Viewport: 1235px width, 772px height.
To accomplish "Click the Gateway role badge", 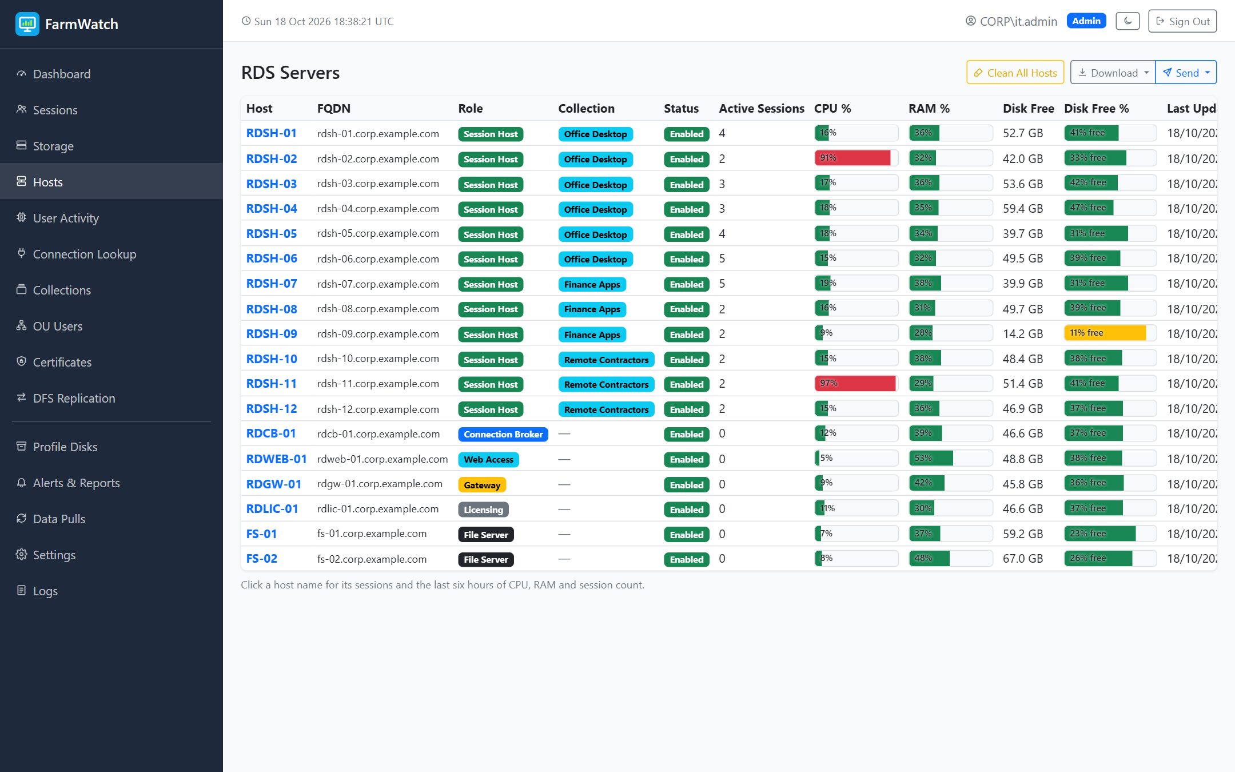I will click(482, 485).
